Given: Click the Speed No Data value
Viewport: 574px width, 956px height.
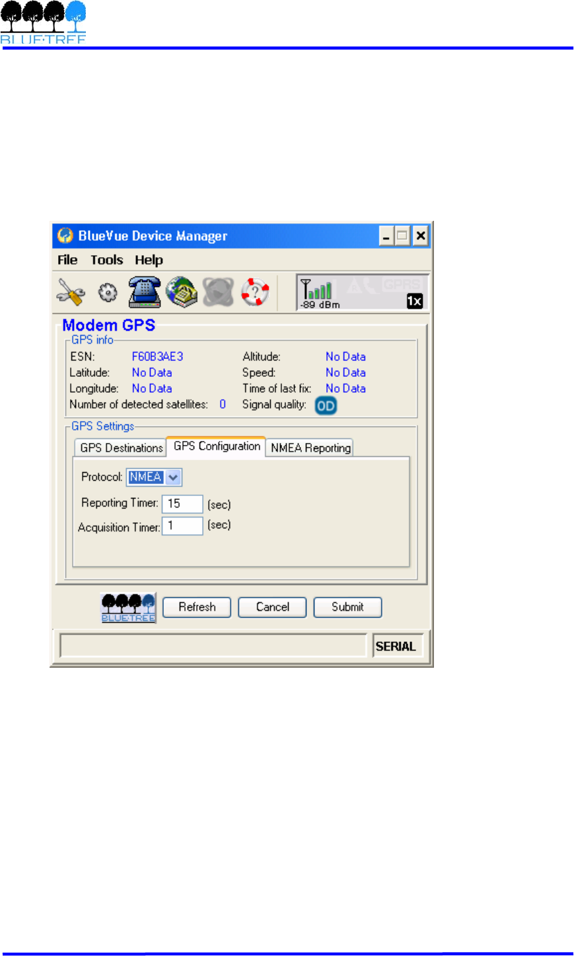Looking at the screenshot, I should 345,372.
